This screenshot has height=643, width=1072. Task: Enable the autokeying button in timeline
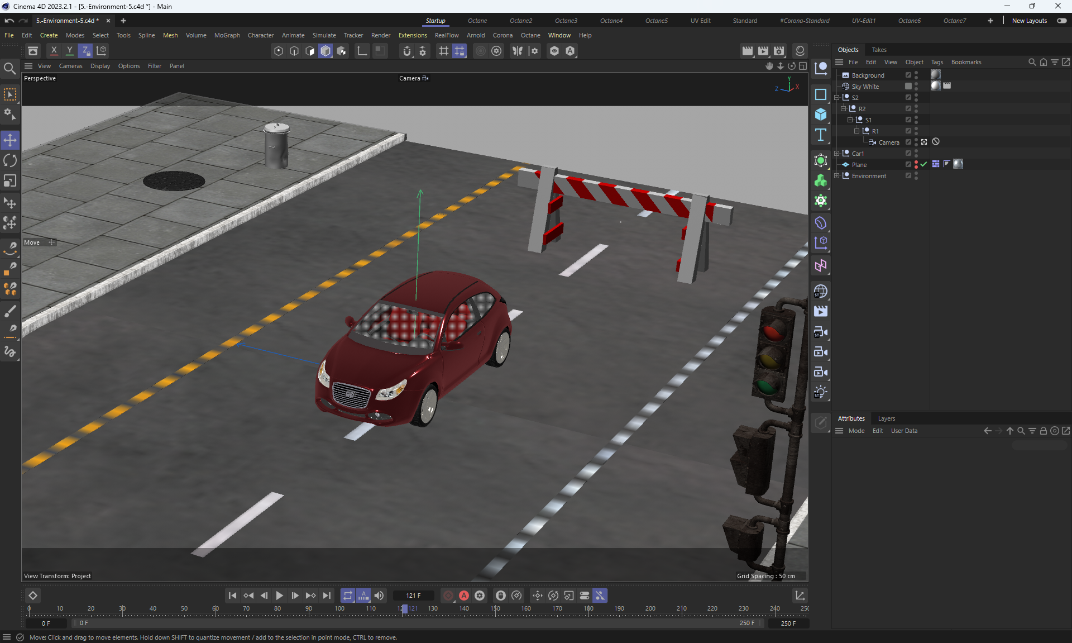[x=464, y=596]
